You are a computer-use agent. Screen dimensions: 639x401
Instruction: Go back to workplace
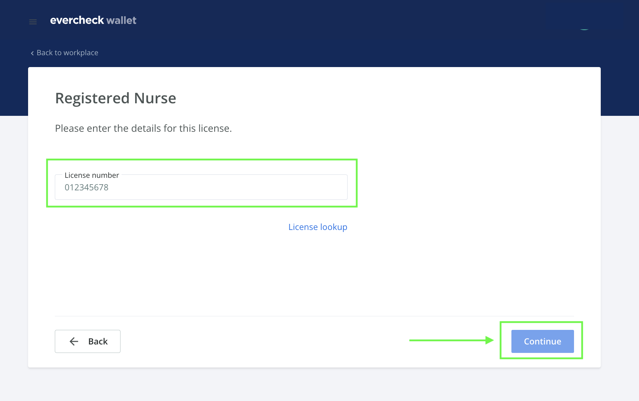64,53
